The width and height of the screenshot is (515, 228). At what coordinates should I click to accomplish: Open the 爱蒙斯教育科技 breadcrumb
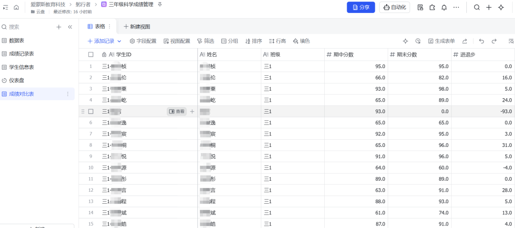[48, 4]
